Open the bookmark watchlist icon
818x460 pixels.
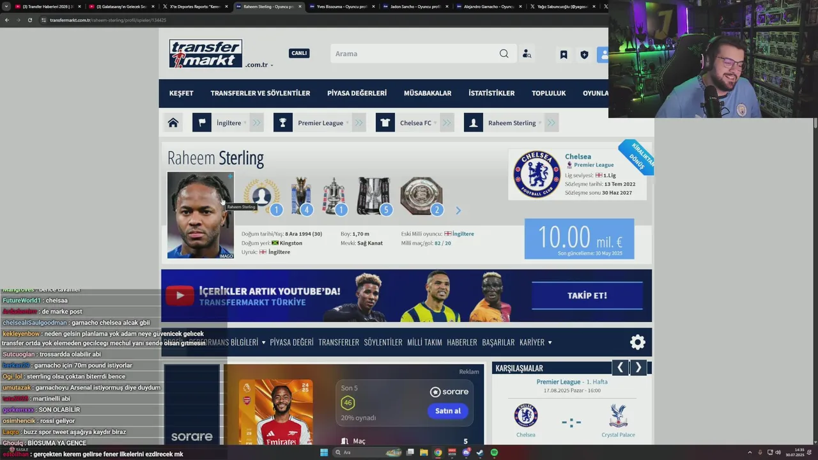click(x=564, y=55)
